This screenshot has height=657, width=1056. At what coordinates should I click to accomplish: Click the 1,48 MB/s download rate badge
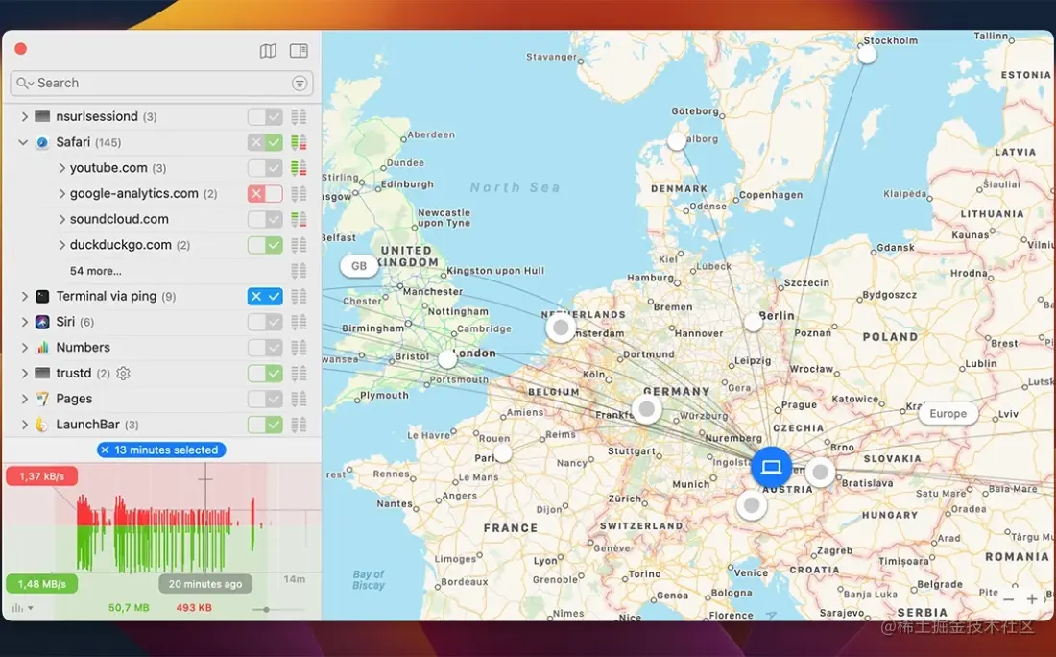[x=41, y=584]
